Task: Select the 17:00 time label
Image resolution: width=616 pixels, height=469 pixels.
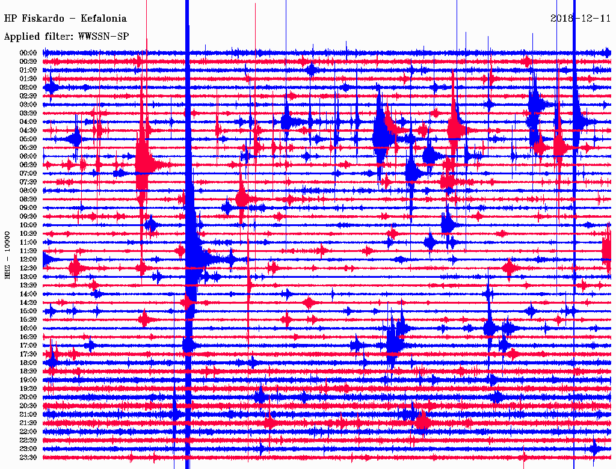Action: [x=28, y=346]
